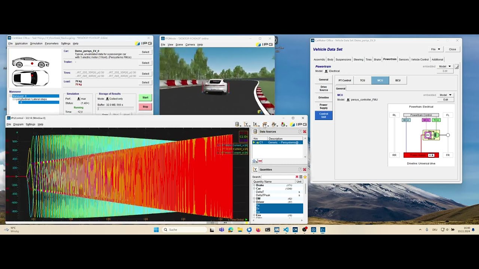Click the Electrical model download icon under Powertrain
This screenshot has height=269, width=479.
326,71
